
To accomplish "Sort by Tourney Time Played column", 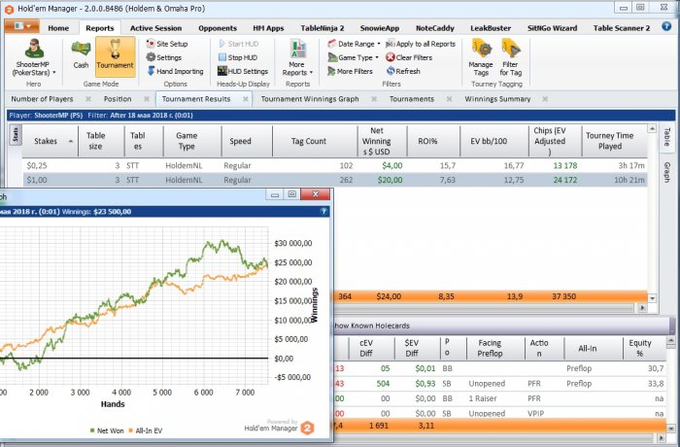I will coord(614,141).
